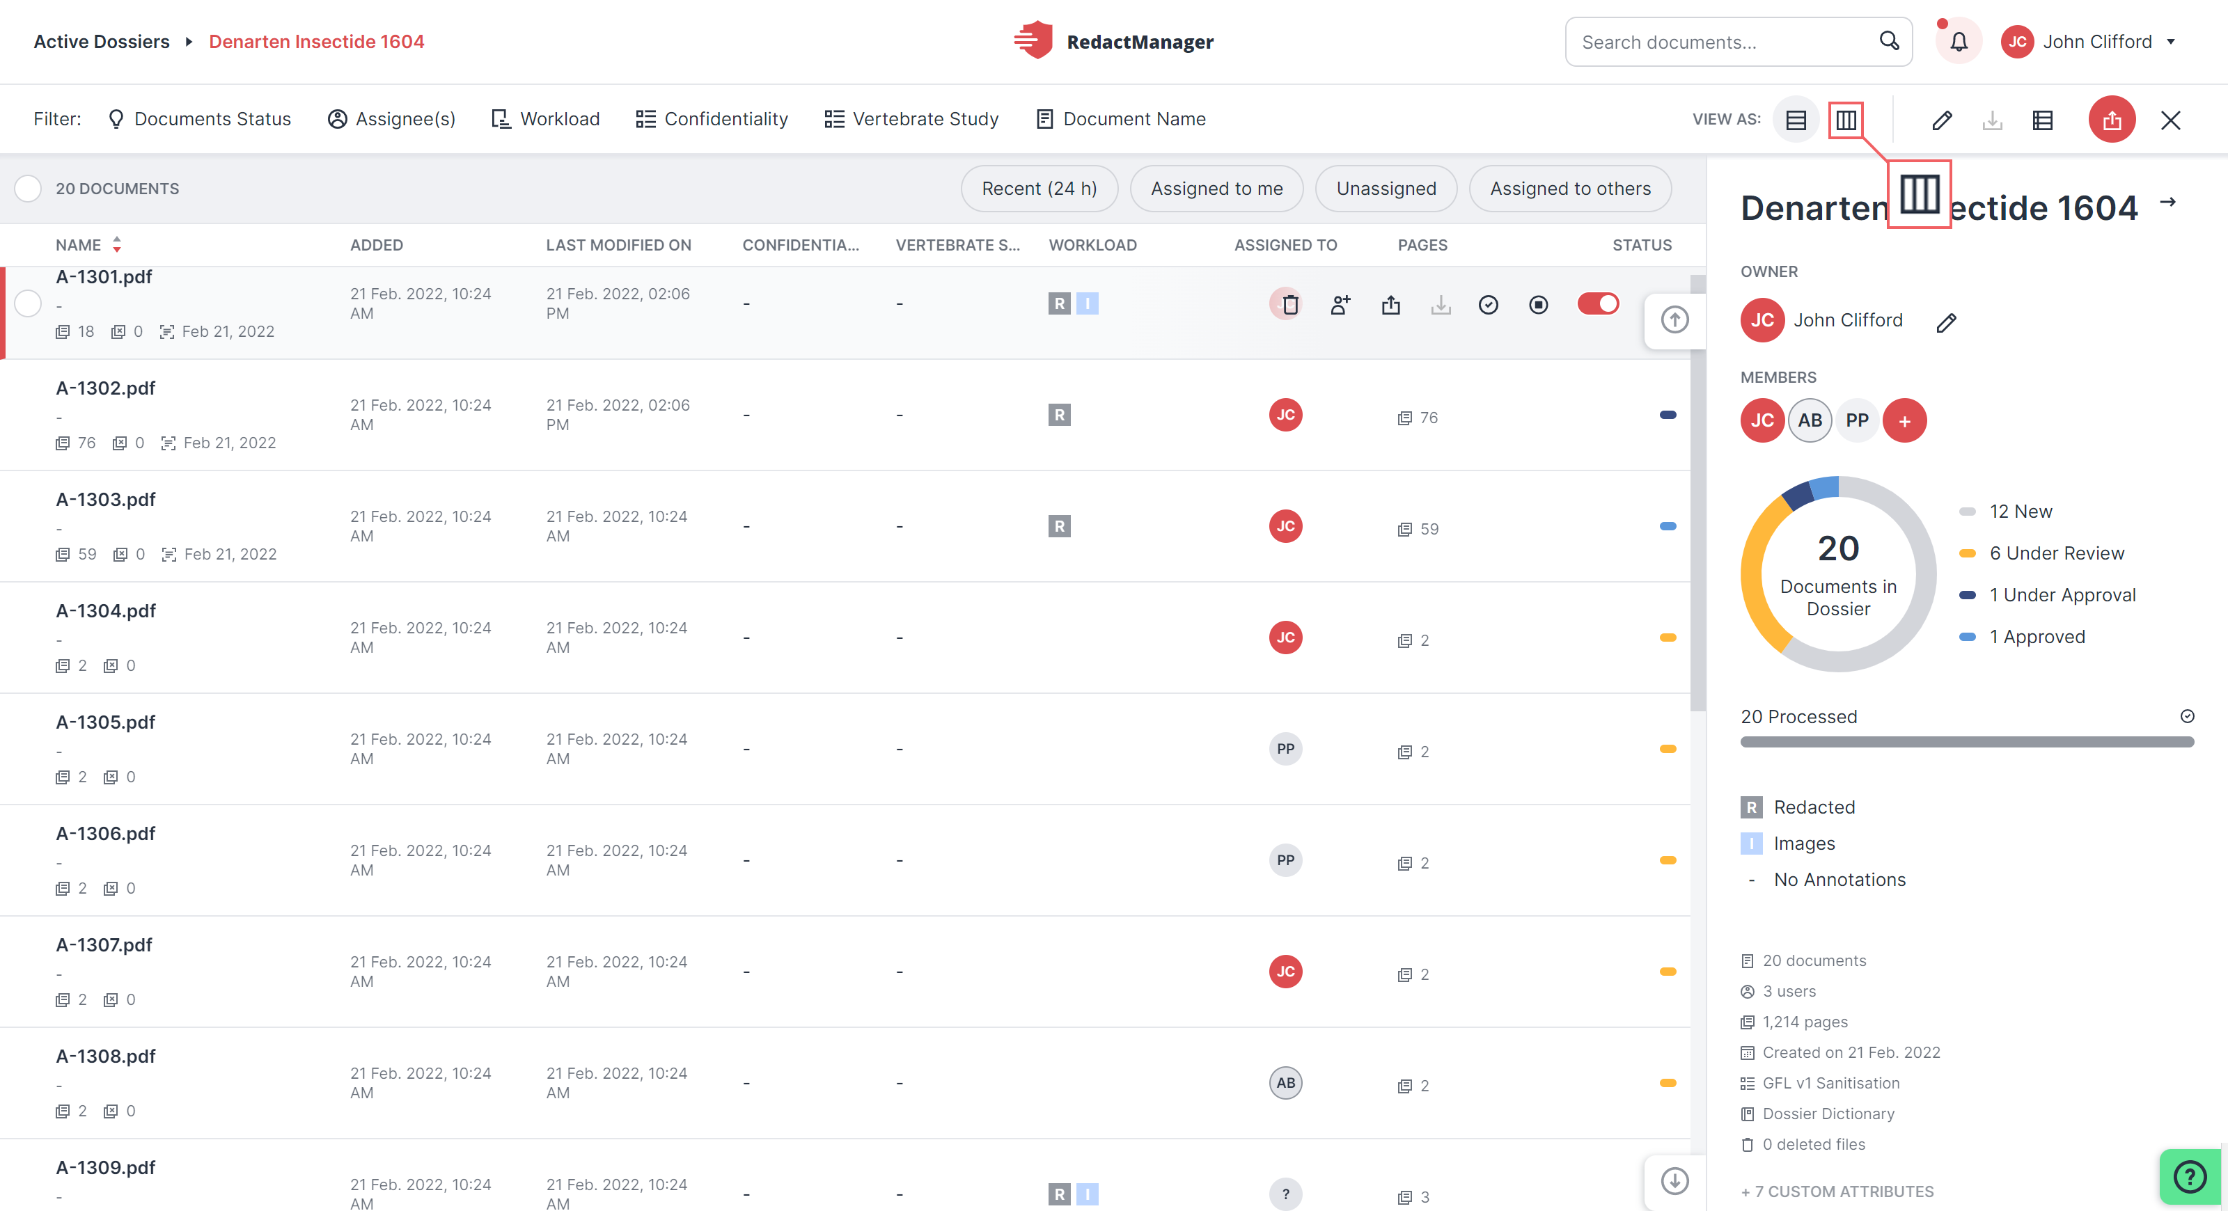
Task: Open the notifications bell
Action: point(1958,42)
